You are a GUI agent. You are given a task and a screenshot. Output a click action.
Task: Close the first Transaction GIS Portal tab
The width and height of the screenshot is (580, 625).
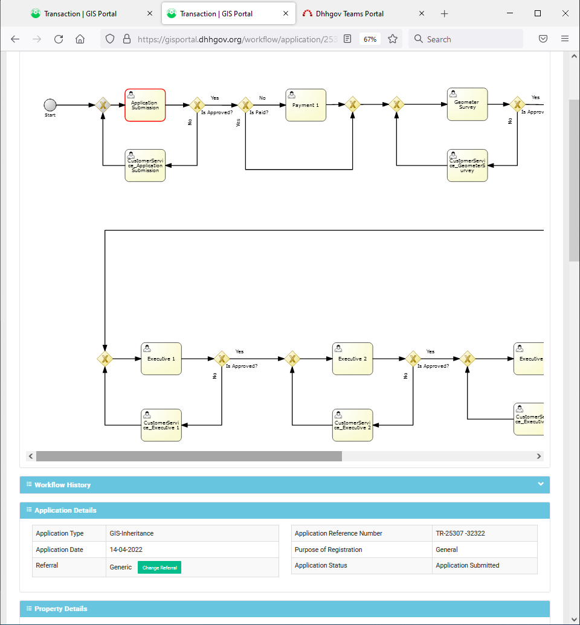click(x=150, y=13)
